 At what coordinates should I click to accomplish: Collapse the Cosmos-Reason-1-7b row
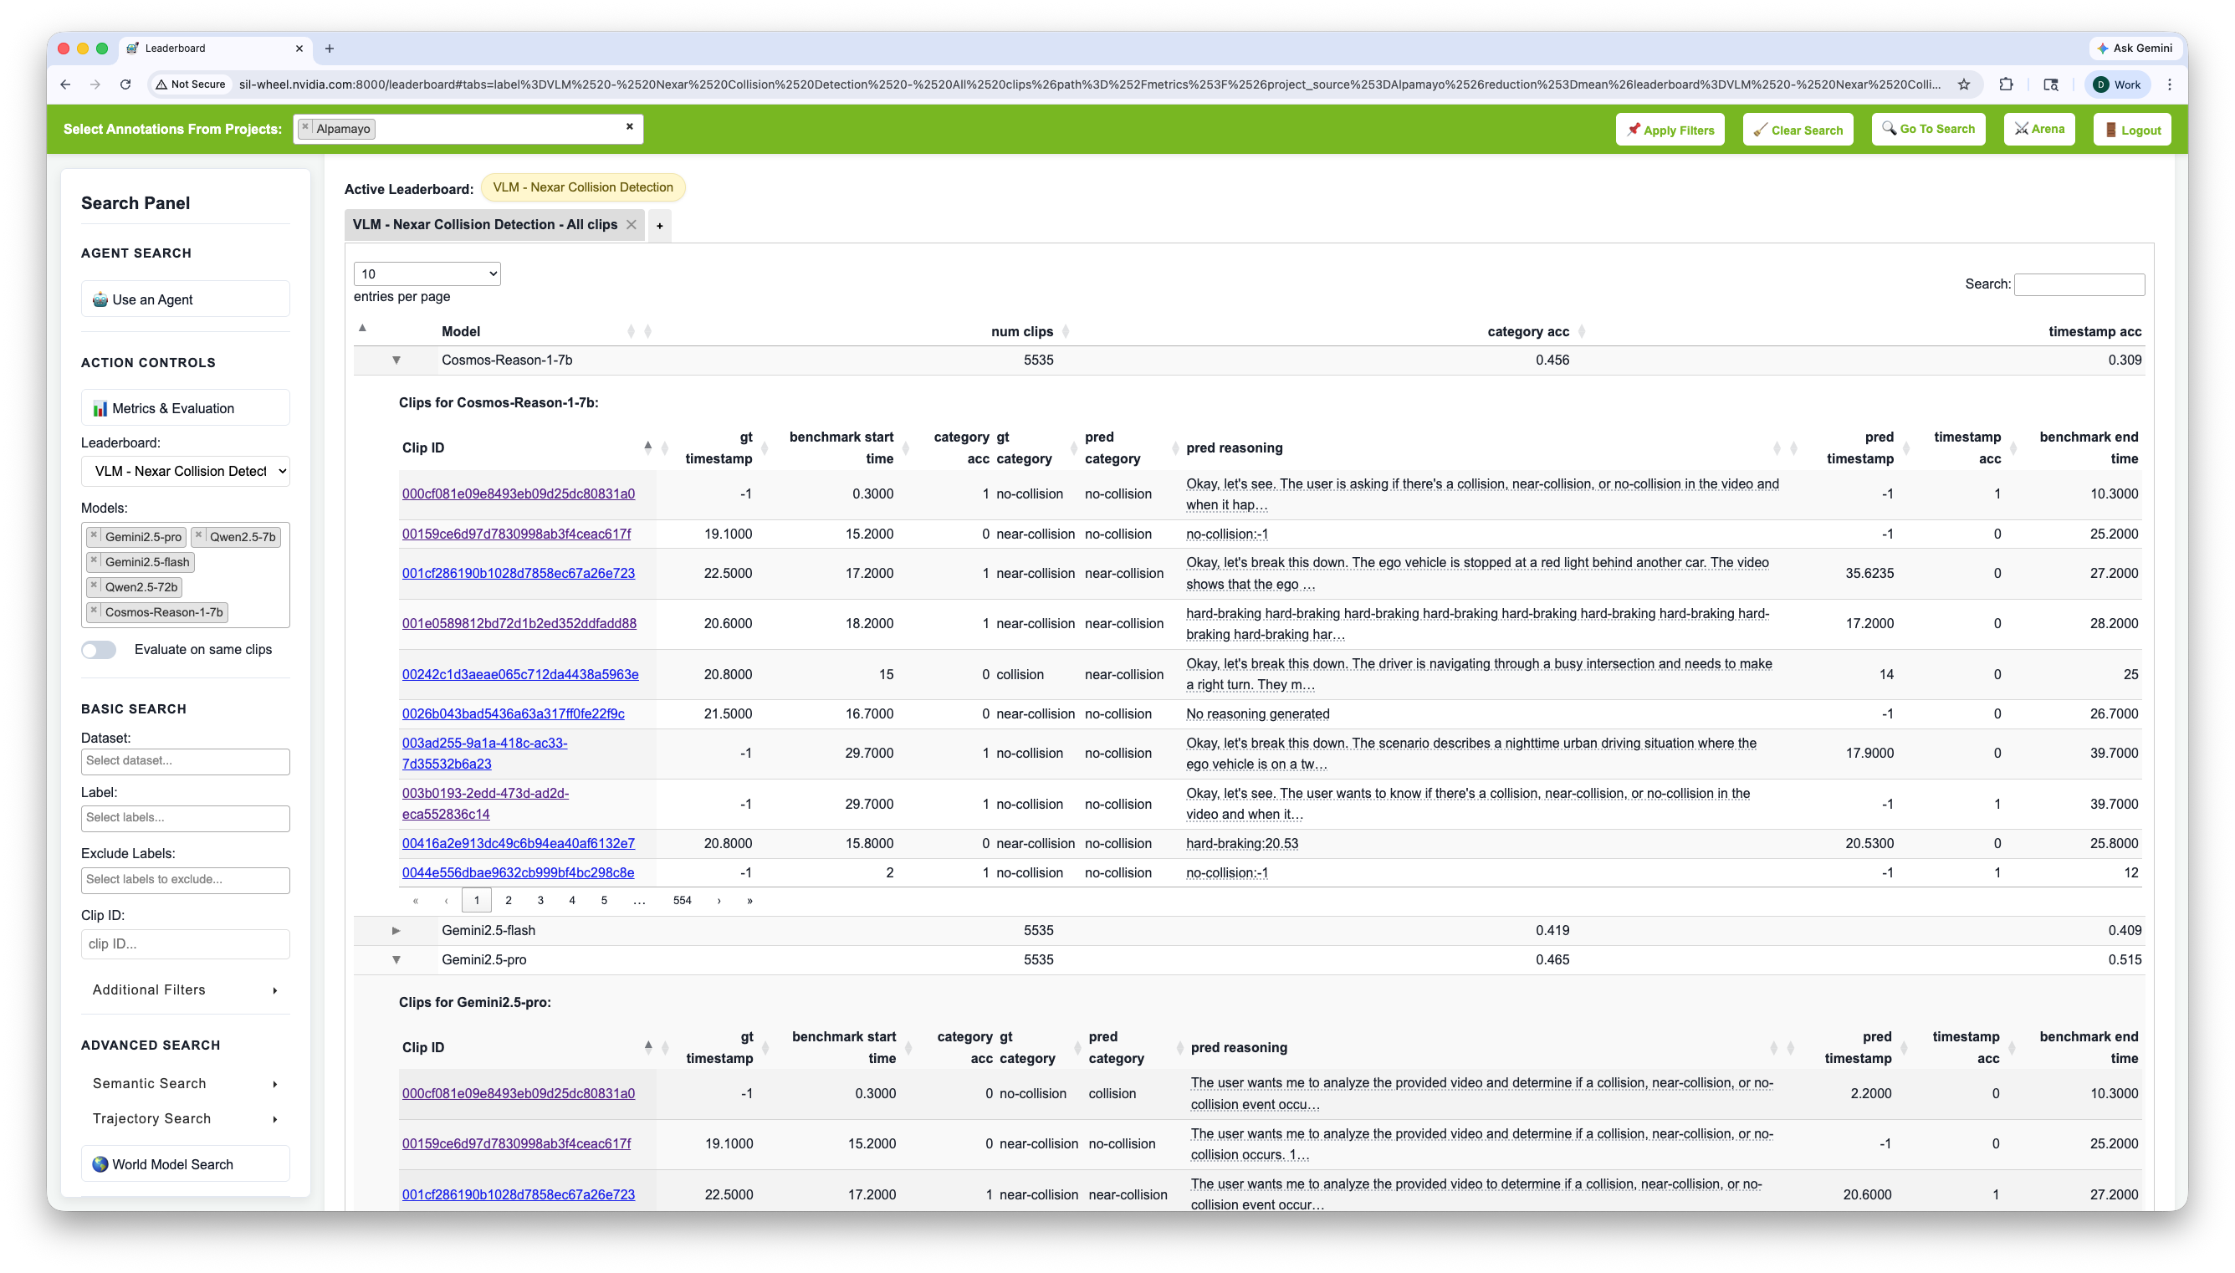click(x=396, y=360)
